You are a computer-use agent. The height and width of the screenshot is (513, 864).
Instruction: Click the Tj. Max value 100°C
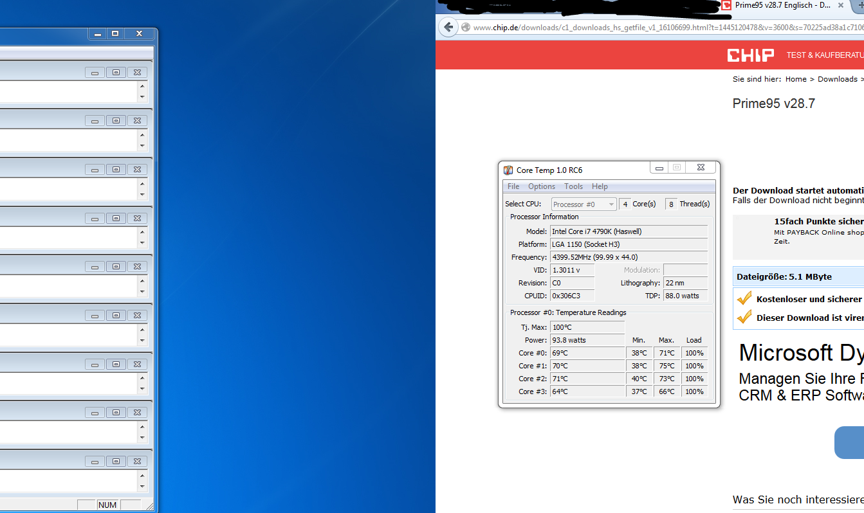click(x=587, y=327)
